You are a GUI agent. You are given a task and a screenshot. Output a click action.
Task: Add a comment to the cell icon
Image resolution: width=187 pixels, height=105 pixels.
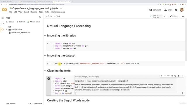click(172, 76)
